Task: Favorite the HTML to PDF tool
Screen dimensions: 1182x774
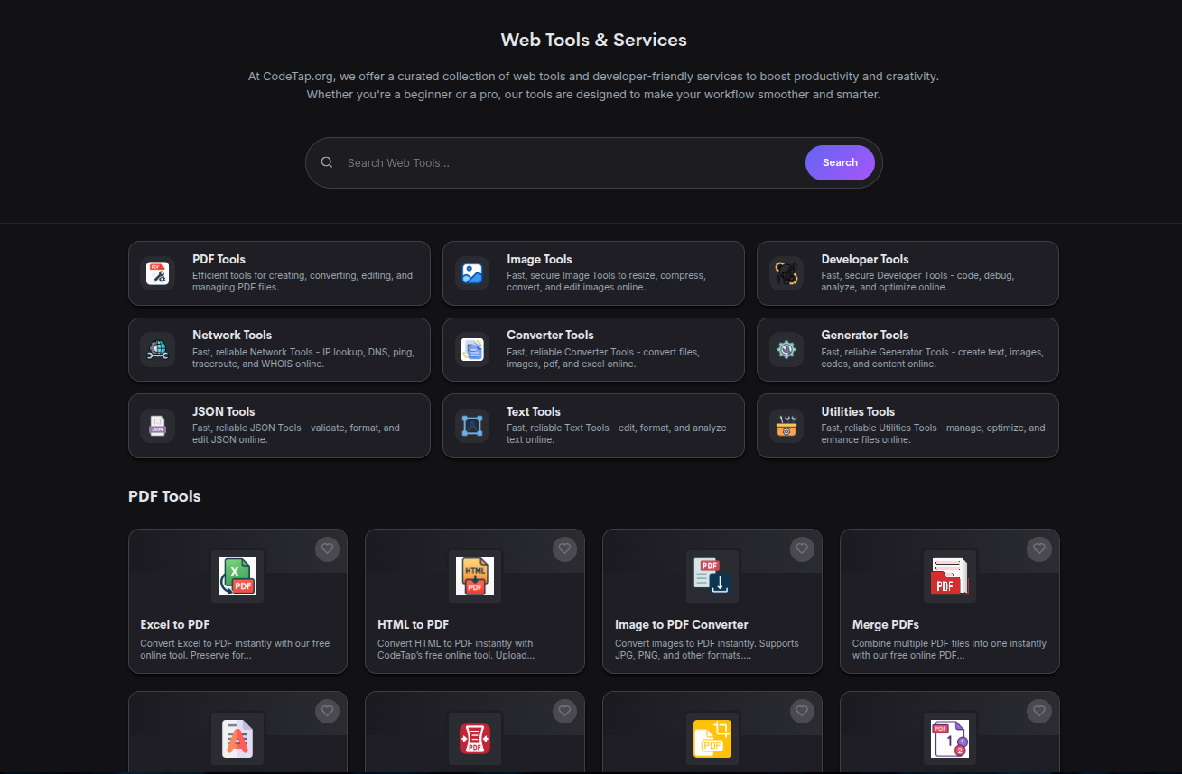Action: (564, 548)
